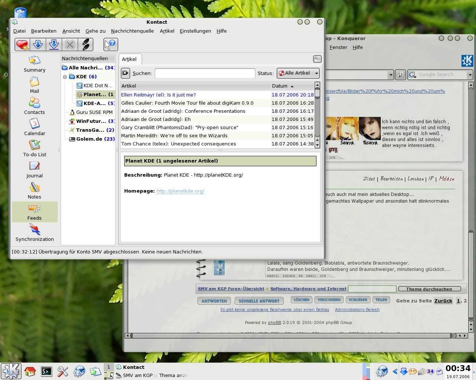Click the Zurück page link
The height and width of the screenshot is (380, 476).
point(443,301)
